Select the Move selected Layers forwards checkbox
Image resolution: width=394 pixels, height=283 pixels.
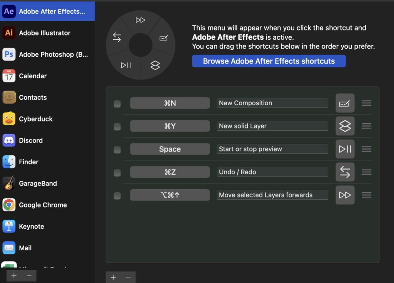tap(117, 195)
